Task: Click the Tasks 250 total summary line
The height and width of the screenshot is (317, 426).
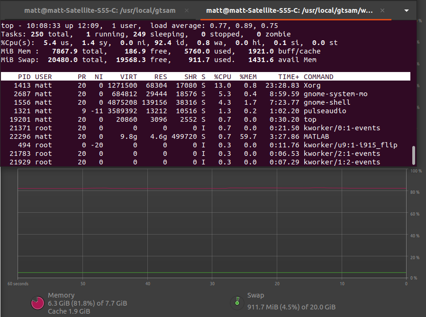Action: [x=146, y=34]
